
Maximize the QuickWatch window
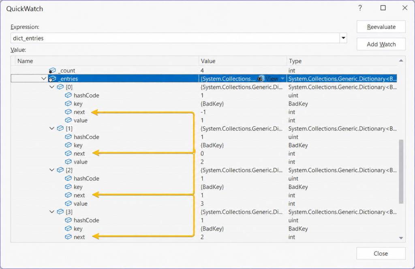[383, 8]
